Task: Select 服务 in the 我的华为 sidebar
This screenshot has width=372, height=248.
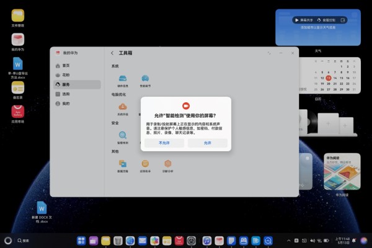Action: [x=77, y=84]
